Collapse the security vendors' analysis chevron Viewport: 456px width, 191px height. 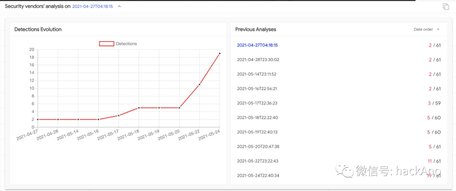click(x=119, y=7)
